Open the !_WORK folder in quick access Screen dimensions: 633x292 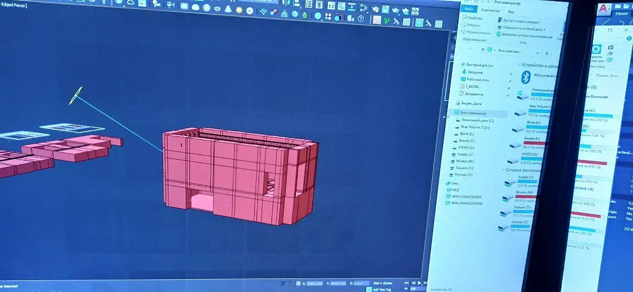tap(469, 87)
